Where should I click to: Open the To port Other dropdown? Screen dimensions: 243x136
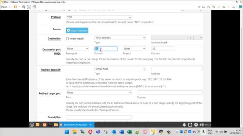tap(134, 49)
